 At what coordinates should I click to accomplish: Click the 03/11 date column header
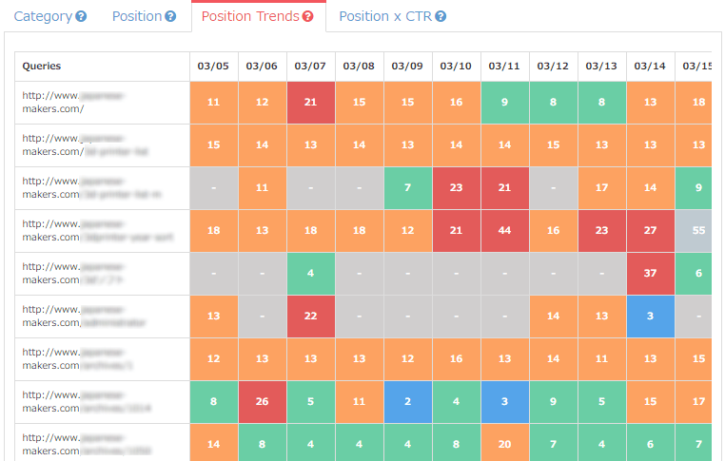click(x=504, y=67)
